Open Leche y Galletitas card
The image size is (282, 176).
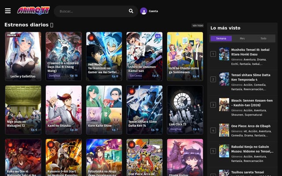tap(23, 56)
